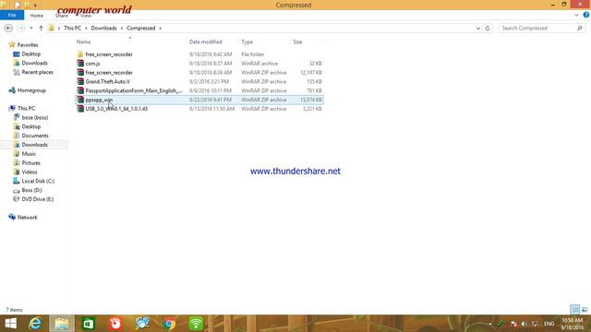Open the Windows Start button

click(x=10, y=324)
